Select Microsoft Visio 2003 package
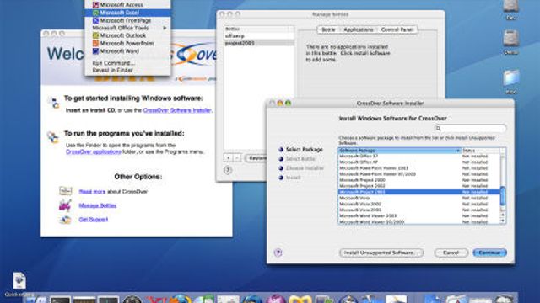This screenshot has height=303, width=540. point(419,210)
